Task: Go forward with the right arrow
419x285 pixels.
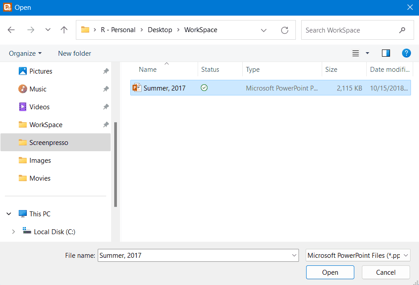Action: [x=31, y=30]
